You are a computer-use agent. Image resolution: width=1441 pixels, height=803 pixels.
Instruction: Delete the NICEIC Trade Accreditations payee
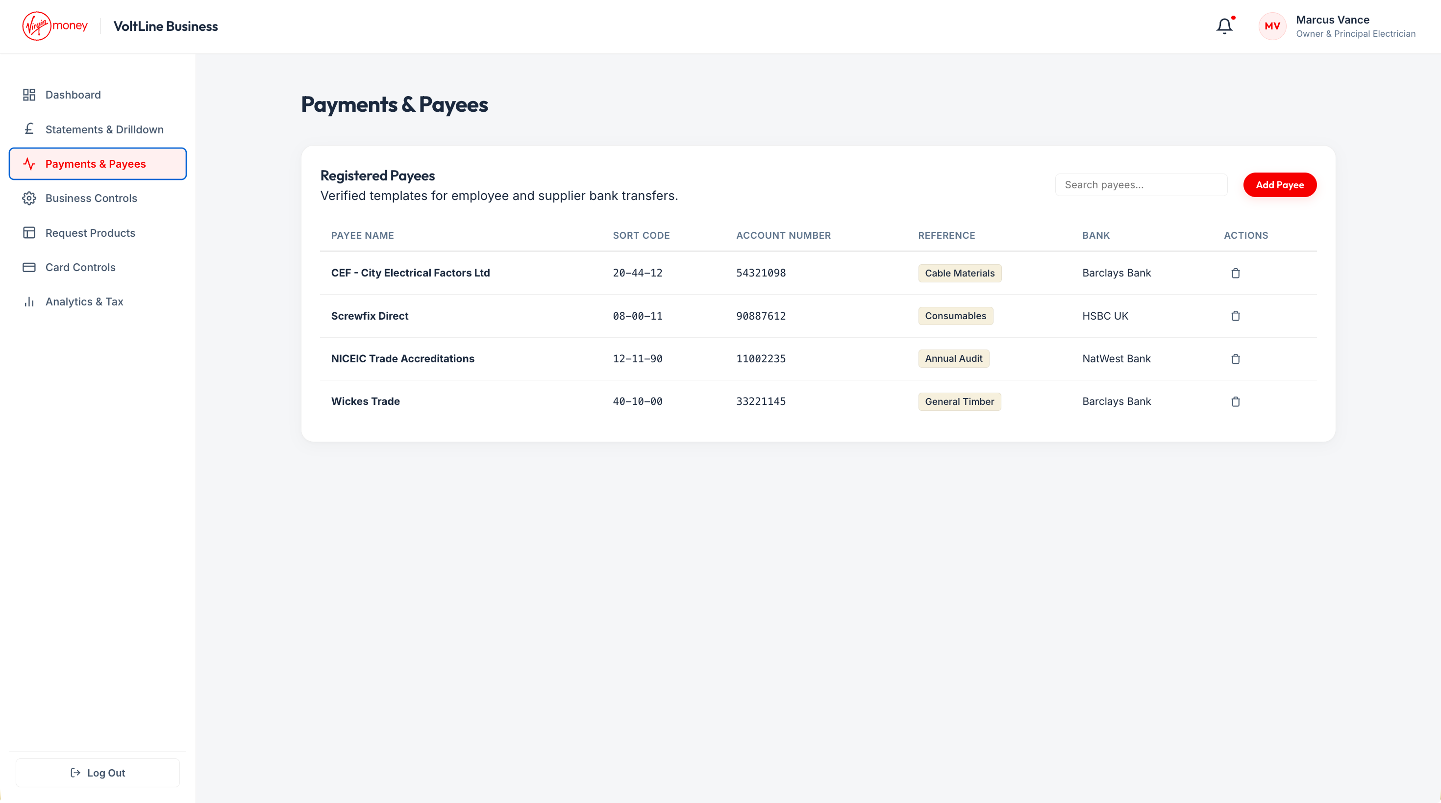pyautogui.click(x=1235, y=359)
